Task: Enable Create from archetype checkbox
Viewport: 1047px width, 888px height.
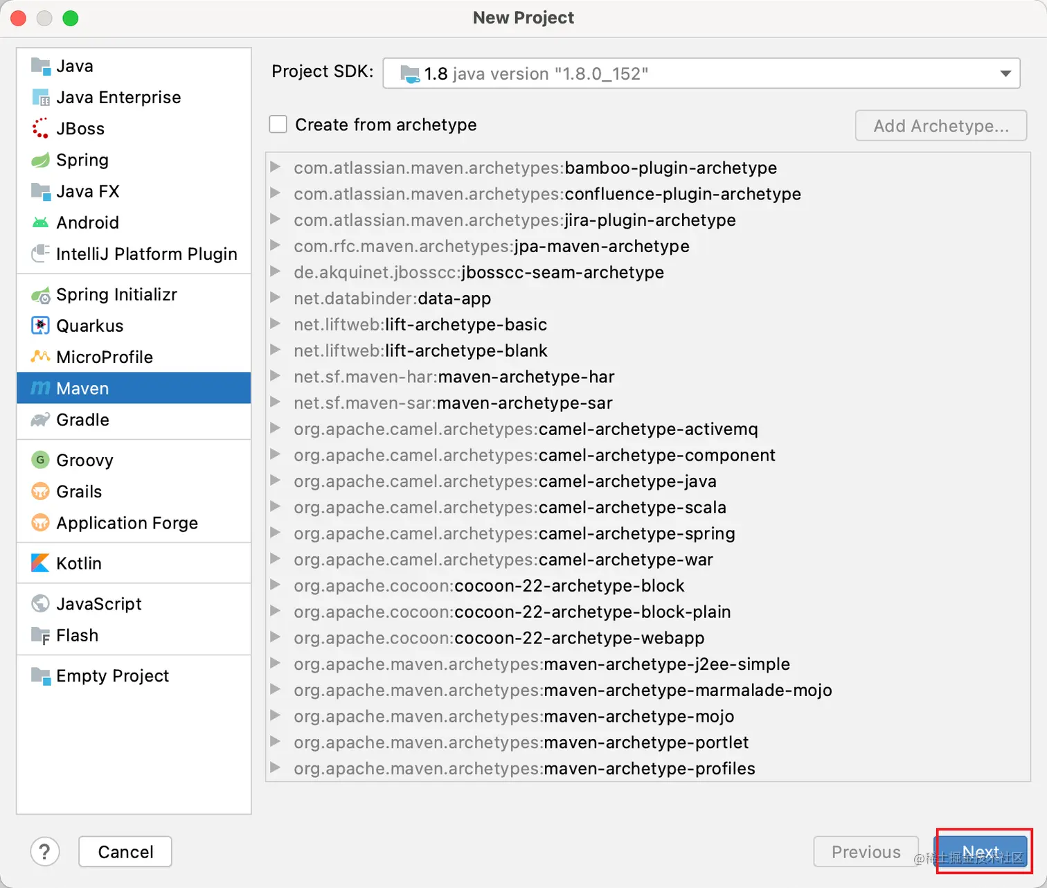Action: 278,125
